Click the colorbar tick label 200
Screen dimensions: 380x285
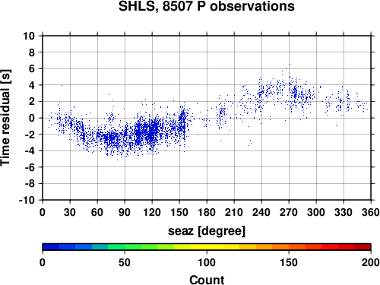point(371,262)
